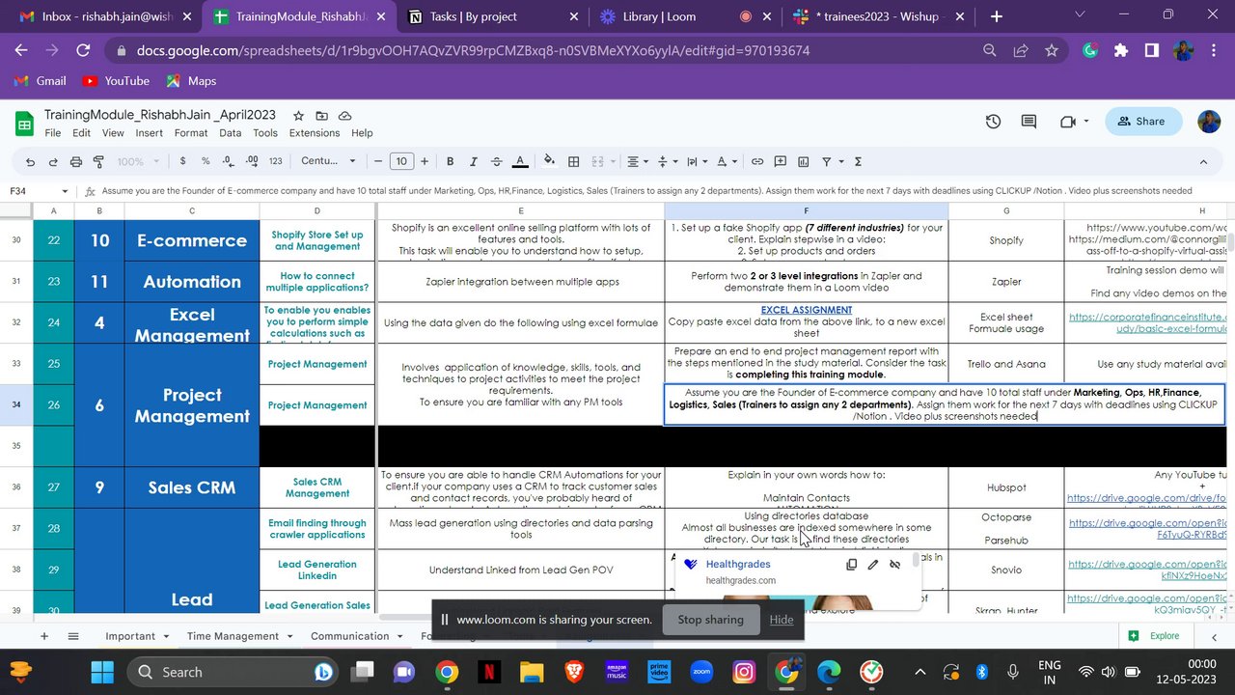Click the insert comment icon in toolbar
The width and height of the screenshot is (1235, 695).
click(x=779, y=161)
